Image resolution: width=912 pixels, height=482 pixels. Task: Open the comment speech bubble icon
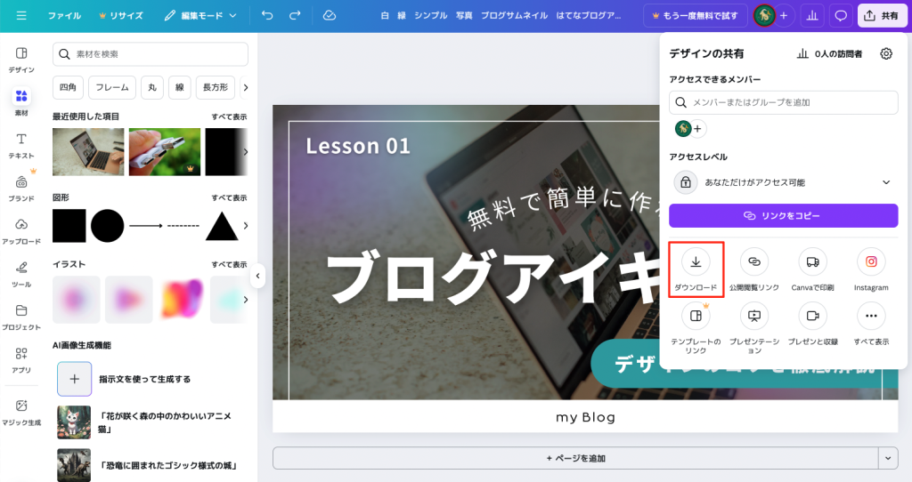pyautogui.click(x=840, y=15)
